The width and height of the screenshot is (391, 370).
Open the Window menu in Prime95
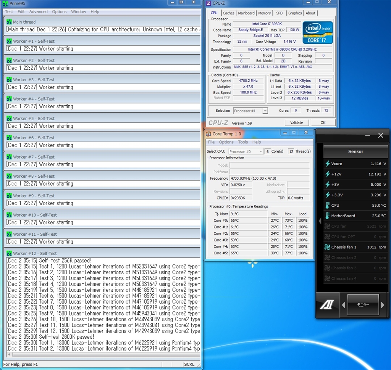(79, 11)
